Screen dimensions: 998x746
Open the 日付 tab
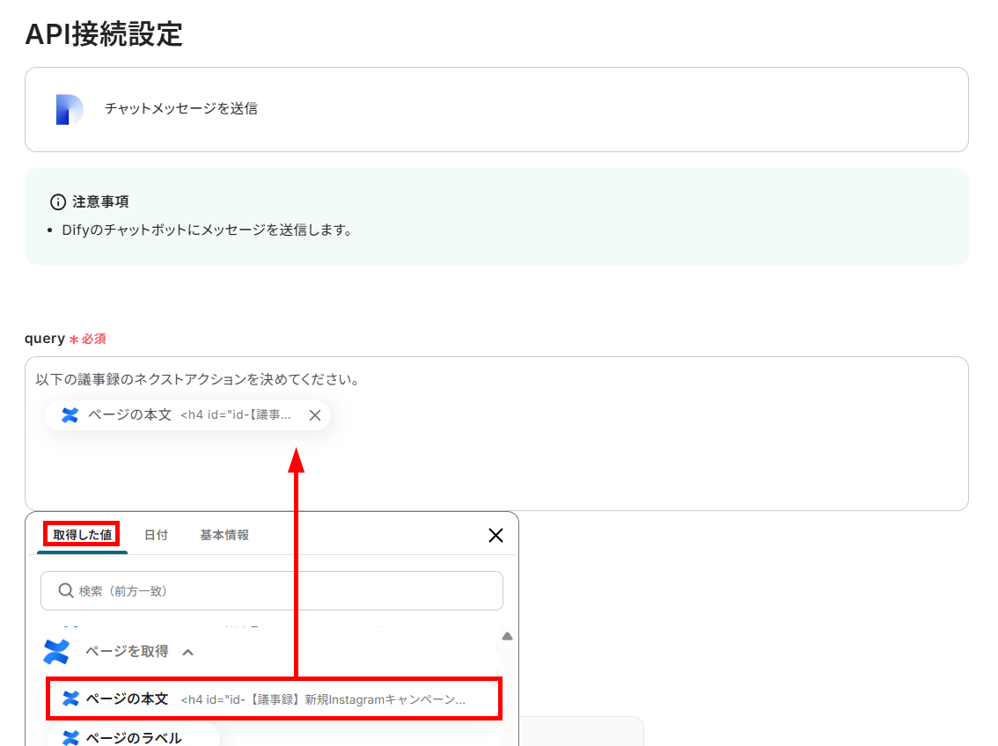[156, 535]
